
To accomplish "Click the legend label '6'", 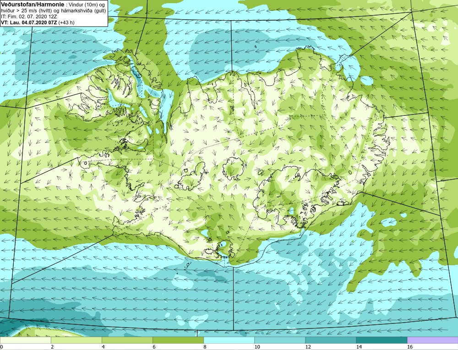I will (x=154, y=347).
